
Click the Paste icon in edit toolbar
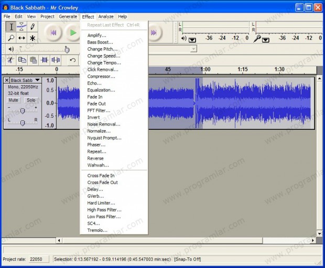33,60
